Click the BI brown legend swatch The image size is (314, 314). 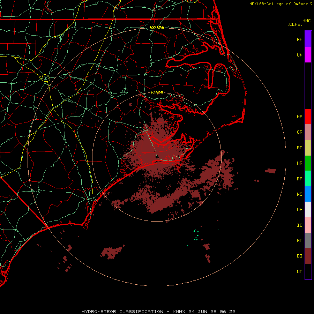pyautogui.click(x=308, y=256)
